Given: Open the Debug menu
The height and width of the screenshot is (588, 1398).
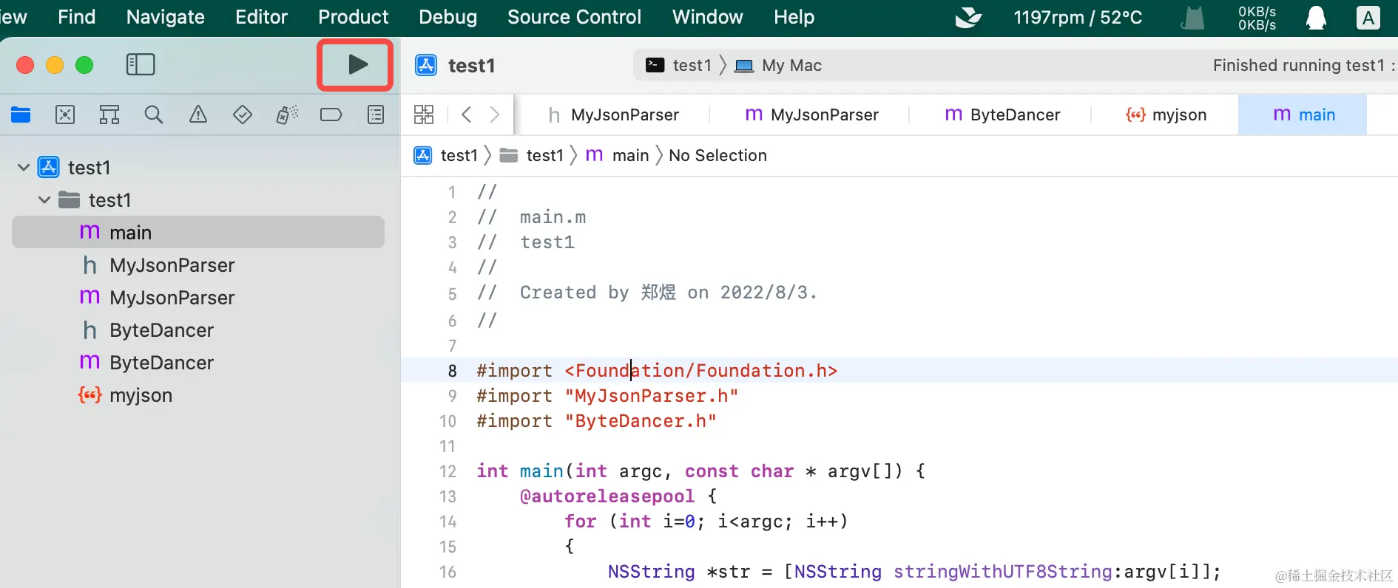Looking at the screenshot, I should (448, 17).
